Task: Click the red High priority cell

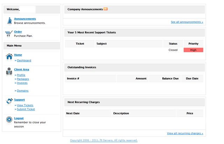Action: [193, 50]
